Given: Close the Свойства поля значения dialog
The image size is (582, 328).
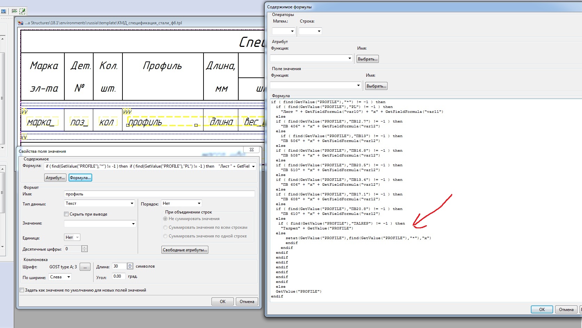Looking at the screenshot, I should click(252, 150).
